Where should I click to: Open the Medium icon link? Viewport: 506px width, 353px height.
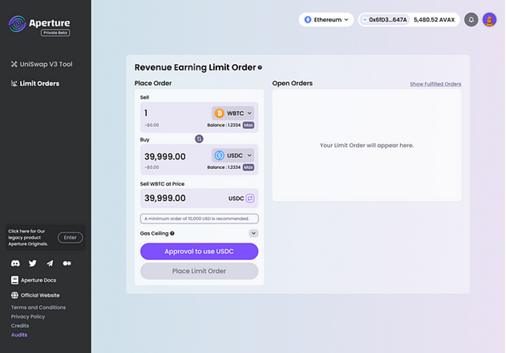click(x=67, y=263)
